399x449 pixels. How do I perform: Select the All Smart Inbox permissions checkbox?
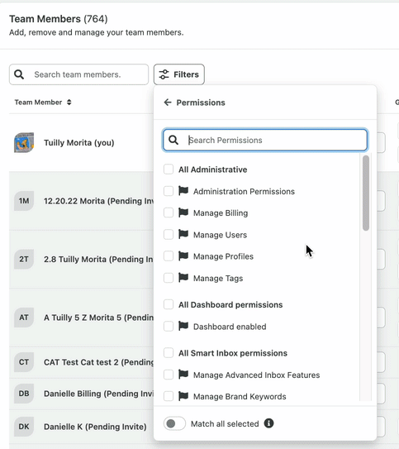(169, 353)
